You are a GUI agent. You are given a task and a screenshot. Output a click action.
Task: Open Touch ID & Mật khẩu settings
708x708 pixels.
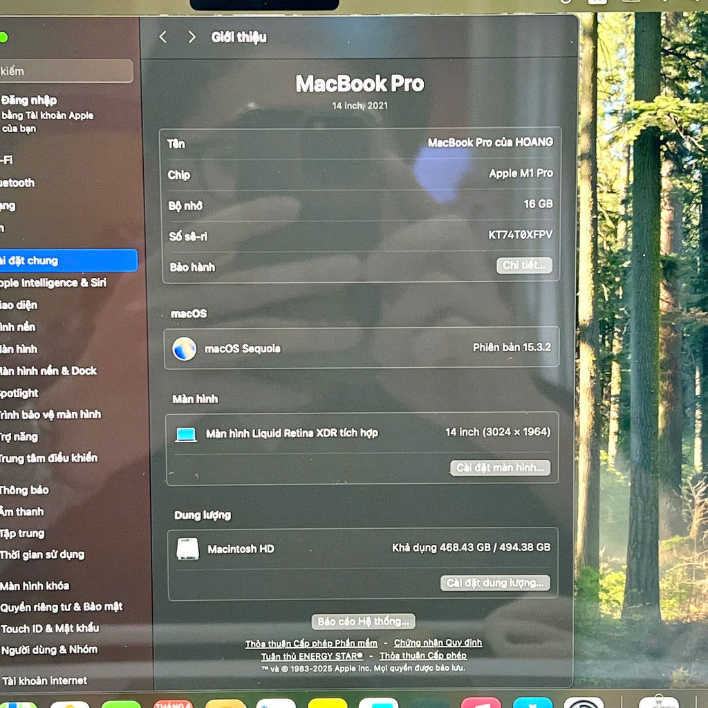pos(50,628)
